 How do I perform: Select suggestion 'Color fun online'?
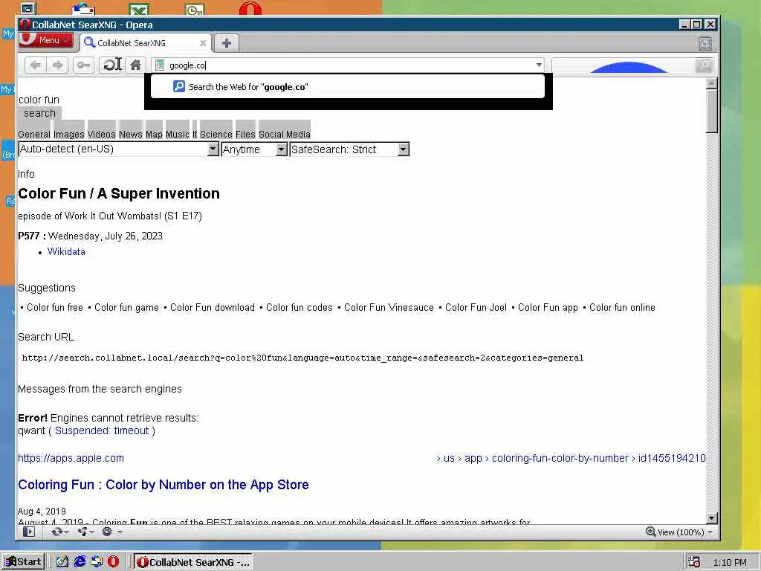[622, 307]
